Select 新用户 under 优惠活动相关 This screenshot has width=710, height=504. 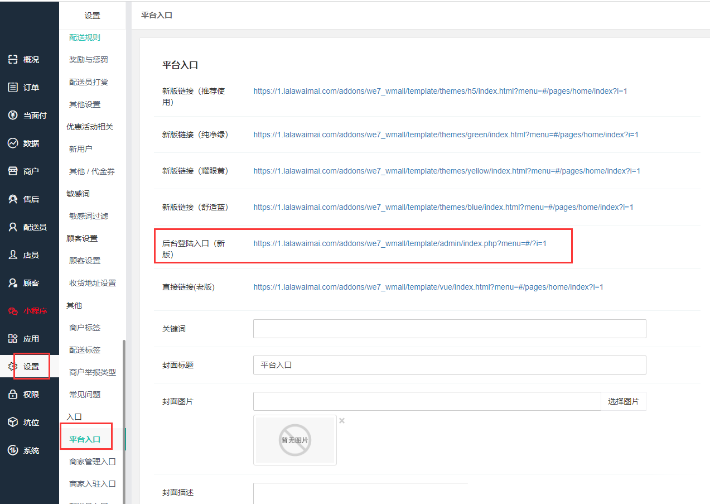(81, 149)
